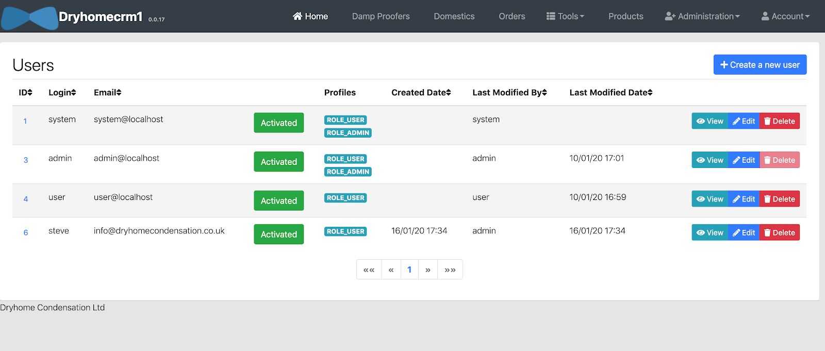The image size is (825, 351).
Task: Open the Orders navigation item
Action: pyautogui.click(x=511, y=16)
